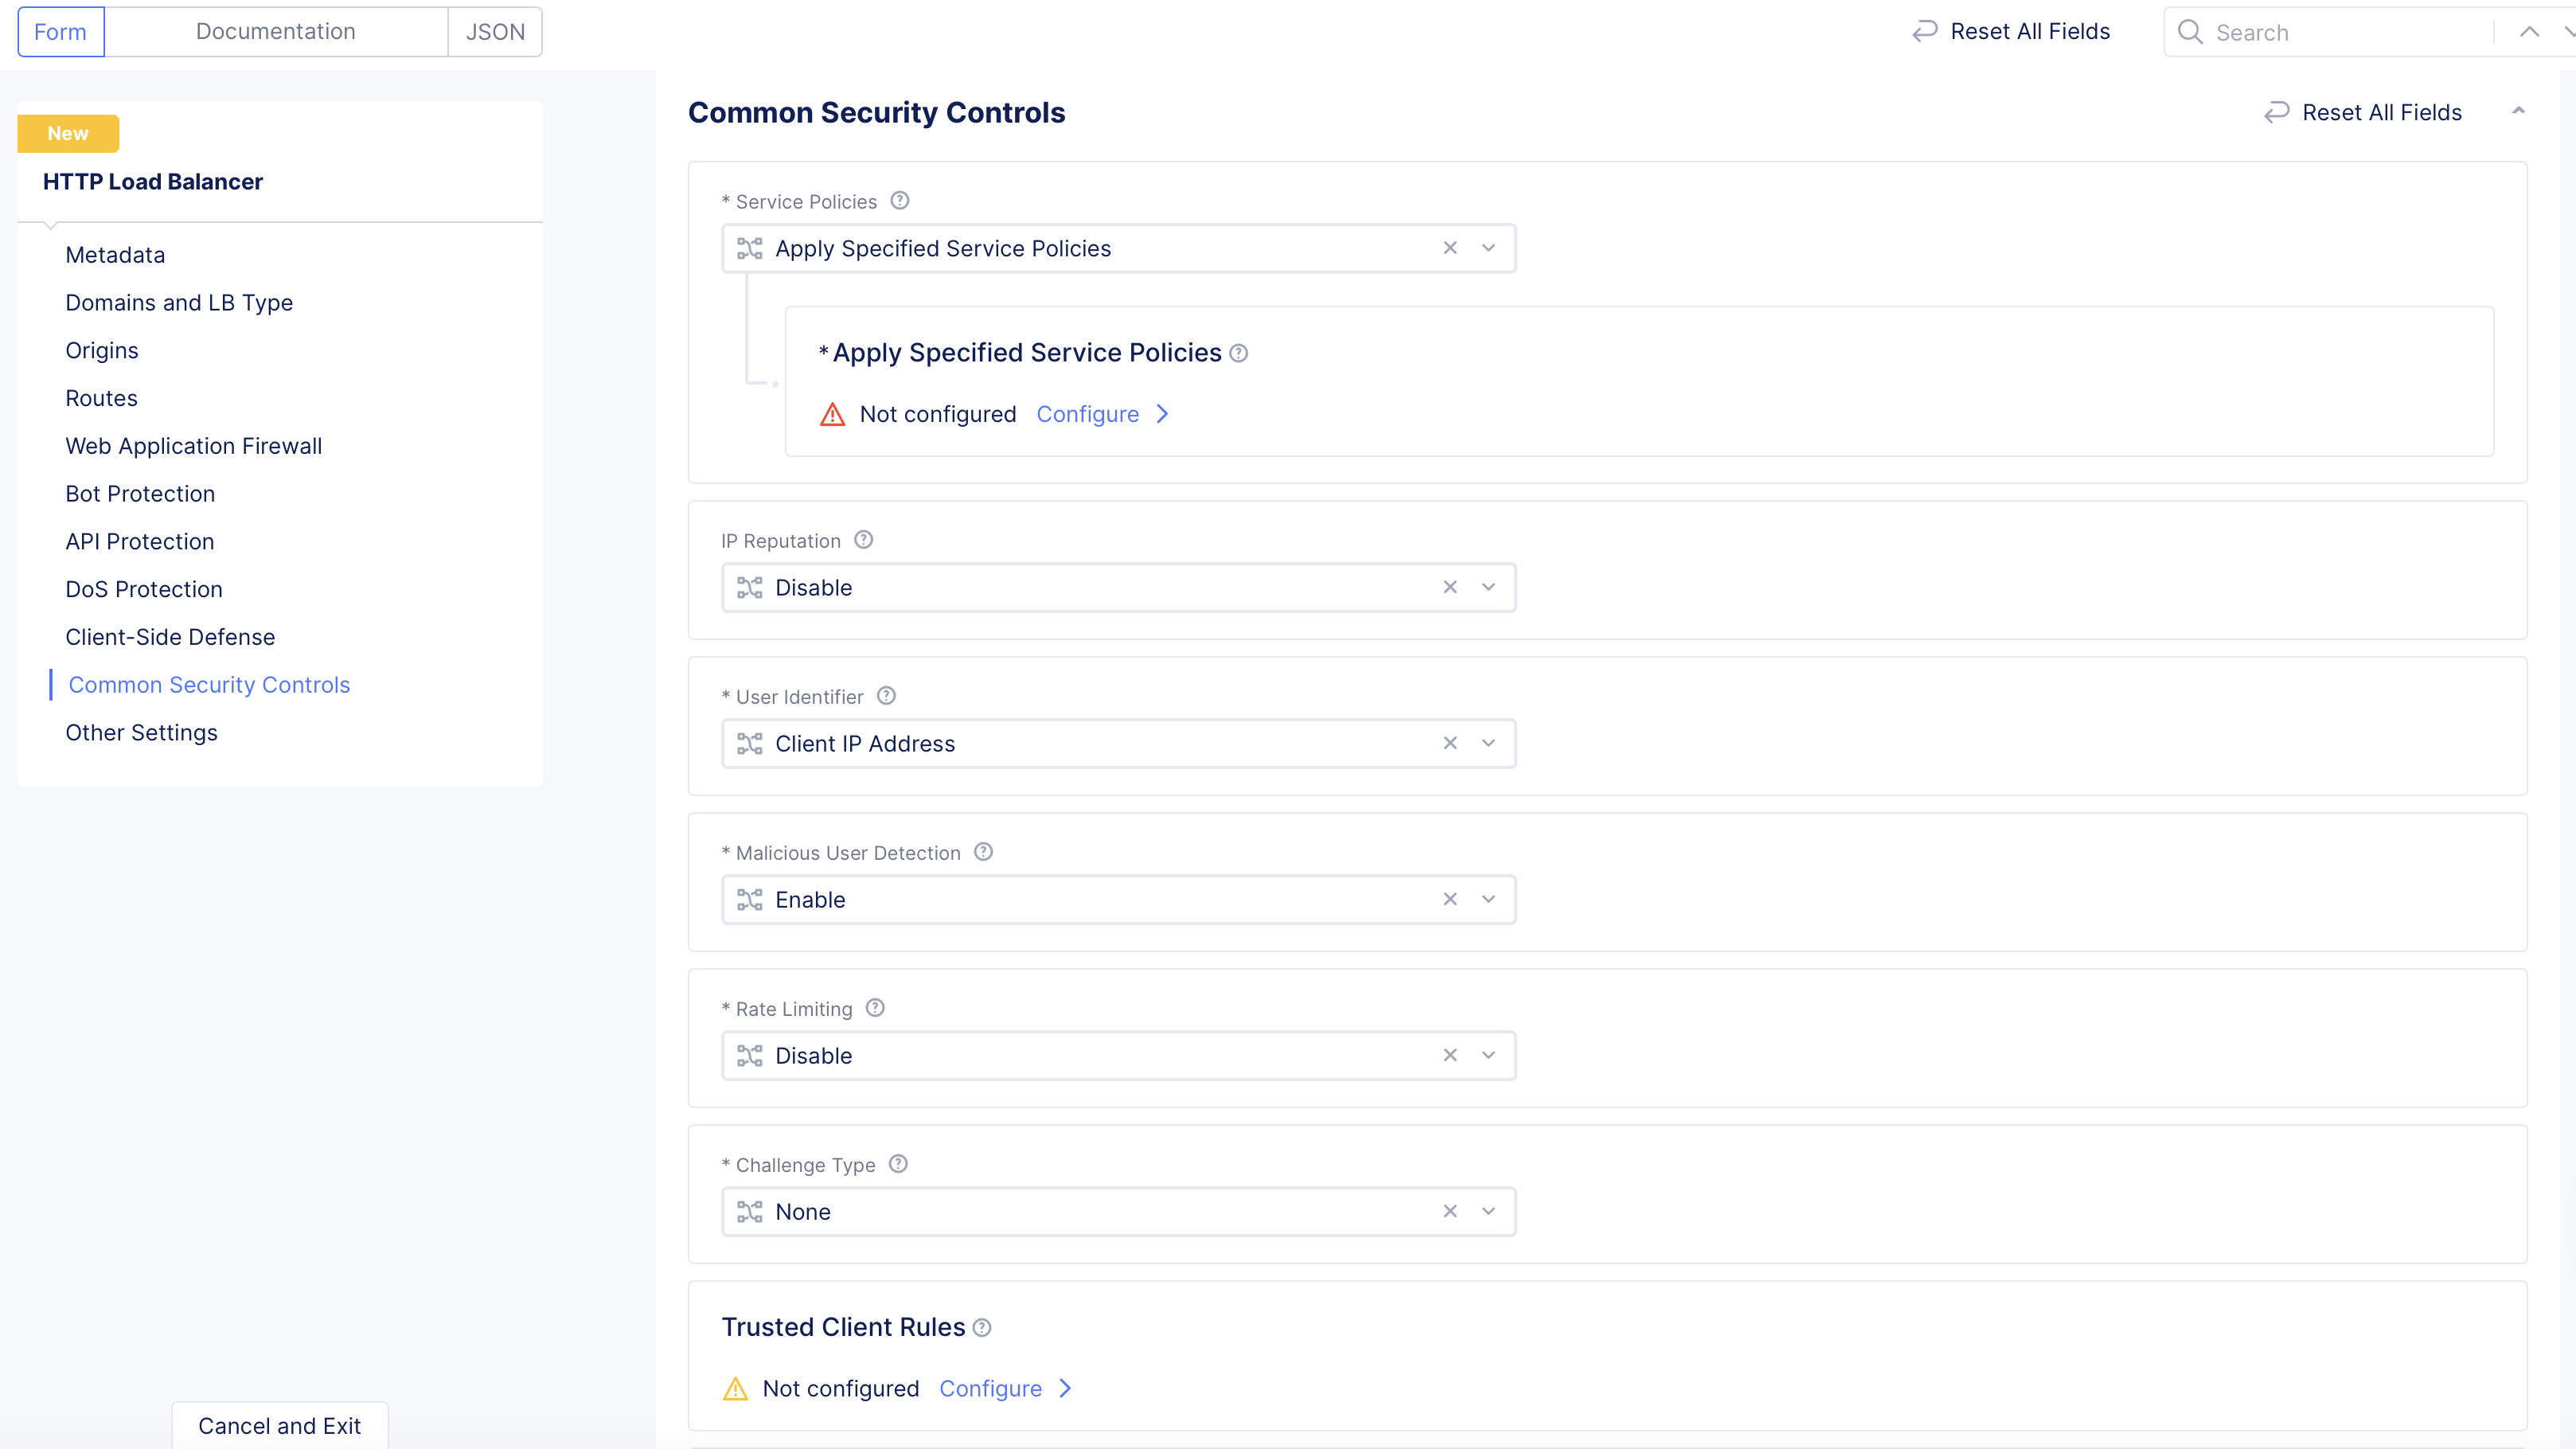Clear the Malicious User Detection value

pyautogui.click(x=1450, y=899)
